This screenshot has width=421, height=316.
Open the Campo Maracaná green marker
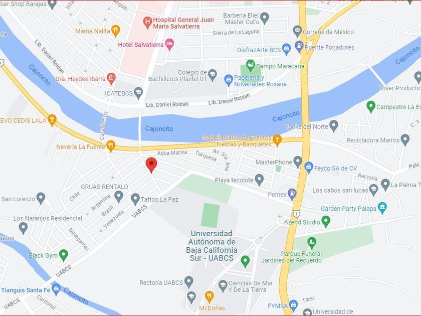[250, 66]
